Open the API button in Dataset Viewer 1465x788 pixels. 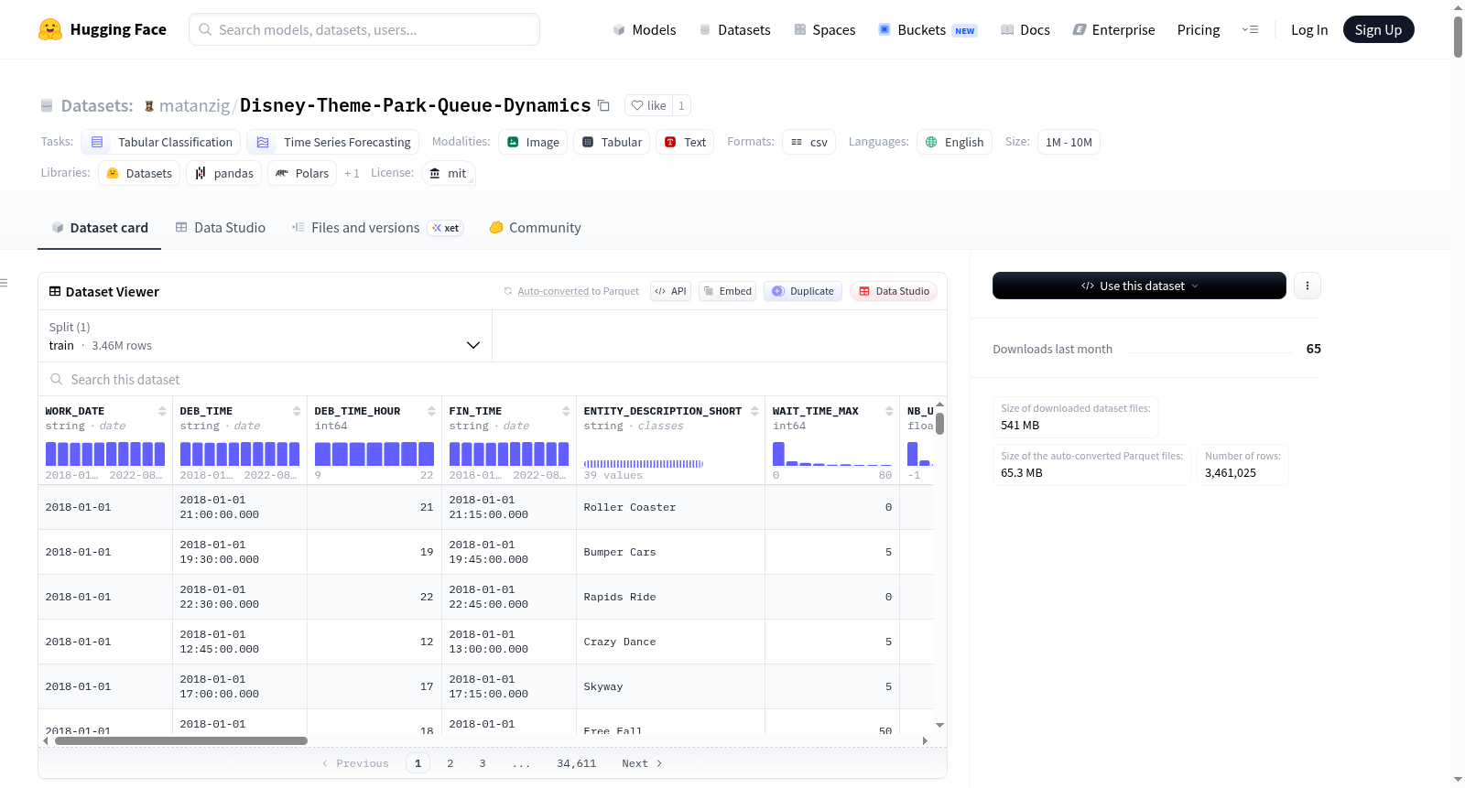tap(670, 291)
